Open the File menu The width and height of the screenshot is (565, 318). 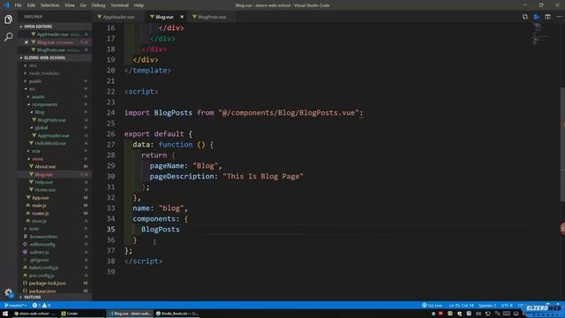[18, 5]
